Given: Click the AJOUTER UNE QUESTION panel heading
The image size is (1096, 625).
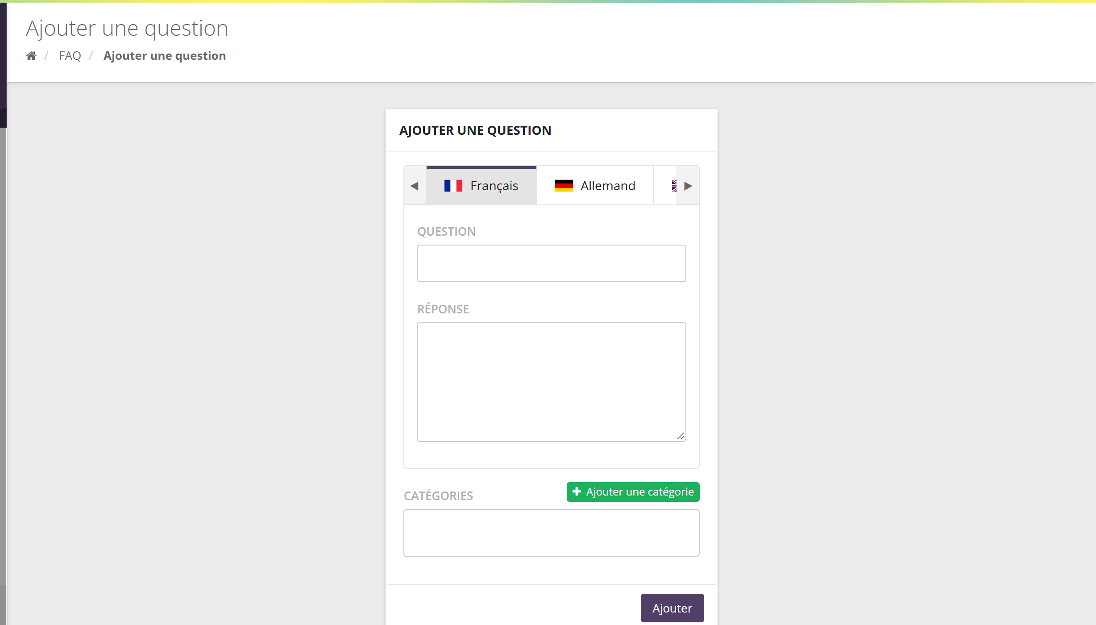Looking at the screenshot, I should tap(475, 130).
